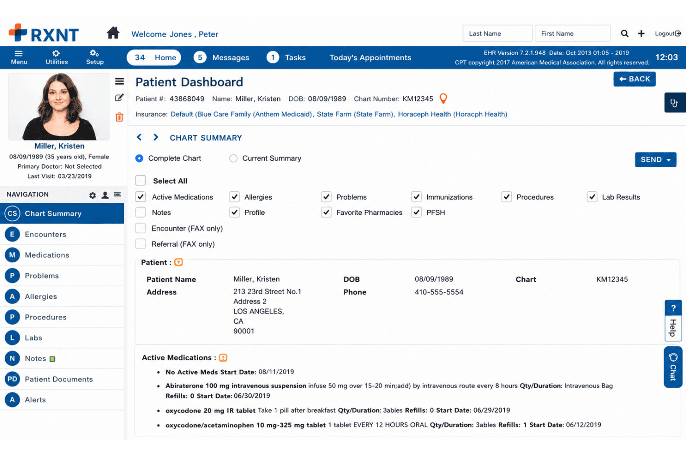Click the patient search magnifier icon
The height and width of the screenshot is (457, 686).
(x=625, y=33)
